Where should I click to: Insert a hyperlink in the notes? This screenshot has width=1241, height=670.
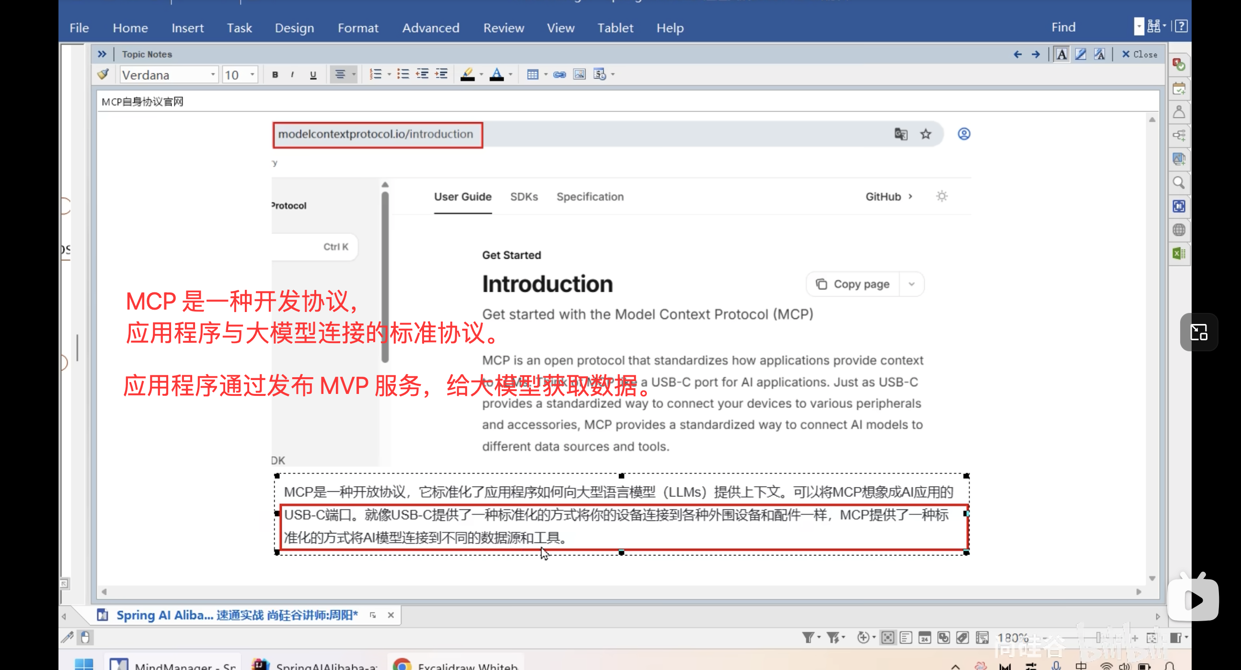pos(559,74)
